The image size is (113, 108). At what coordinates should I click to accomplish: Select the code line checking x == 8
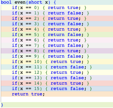tap(57, 51)
